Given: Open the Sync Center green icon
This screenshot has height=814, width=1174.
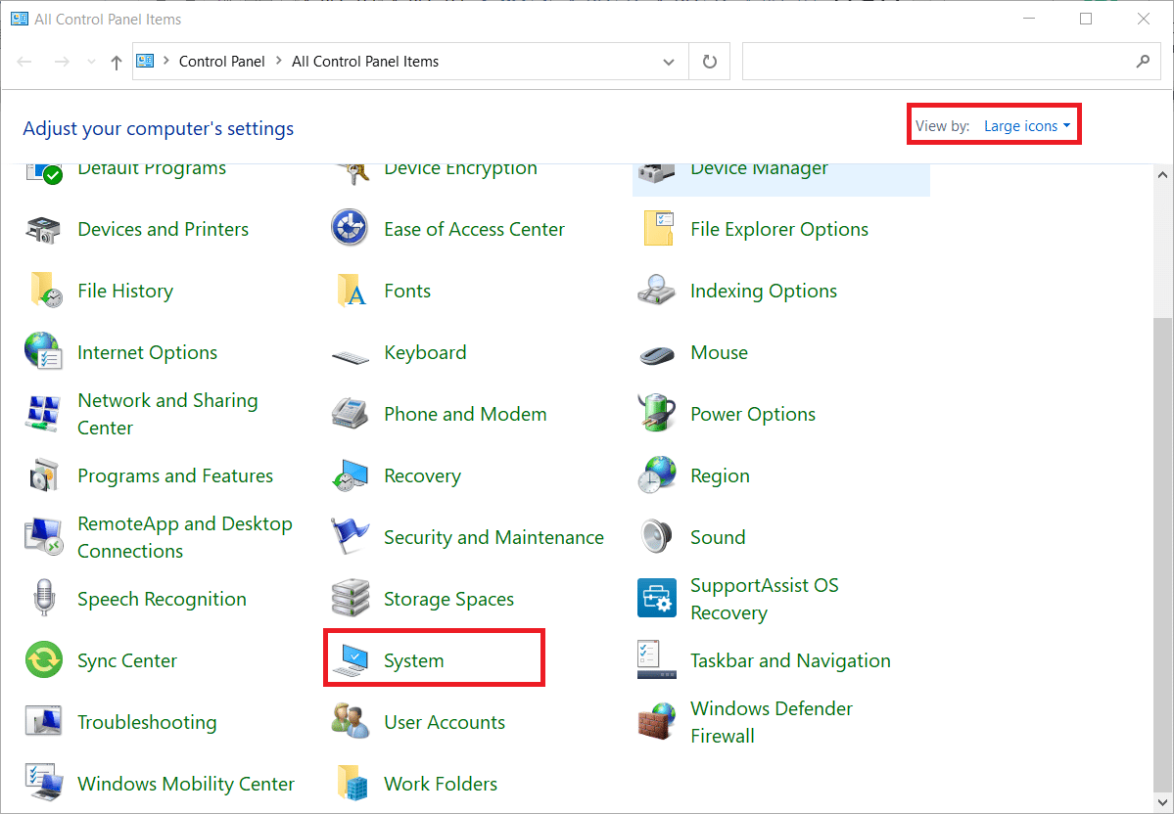Looking at the screenshot, I should click(43, 660).
